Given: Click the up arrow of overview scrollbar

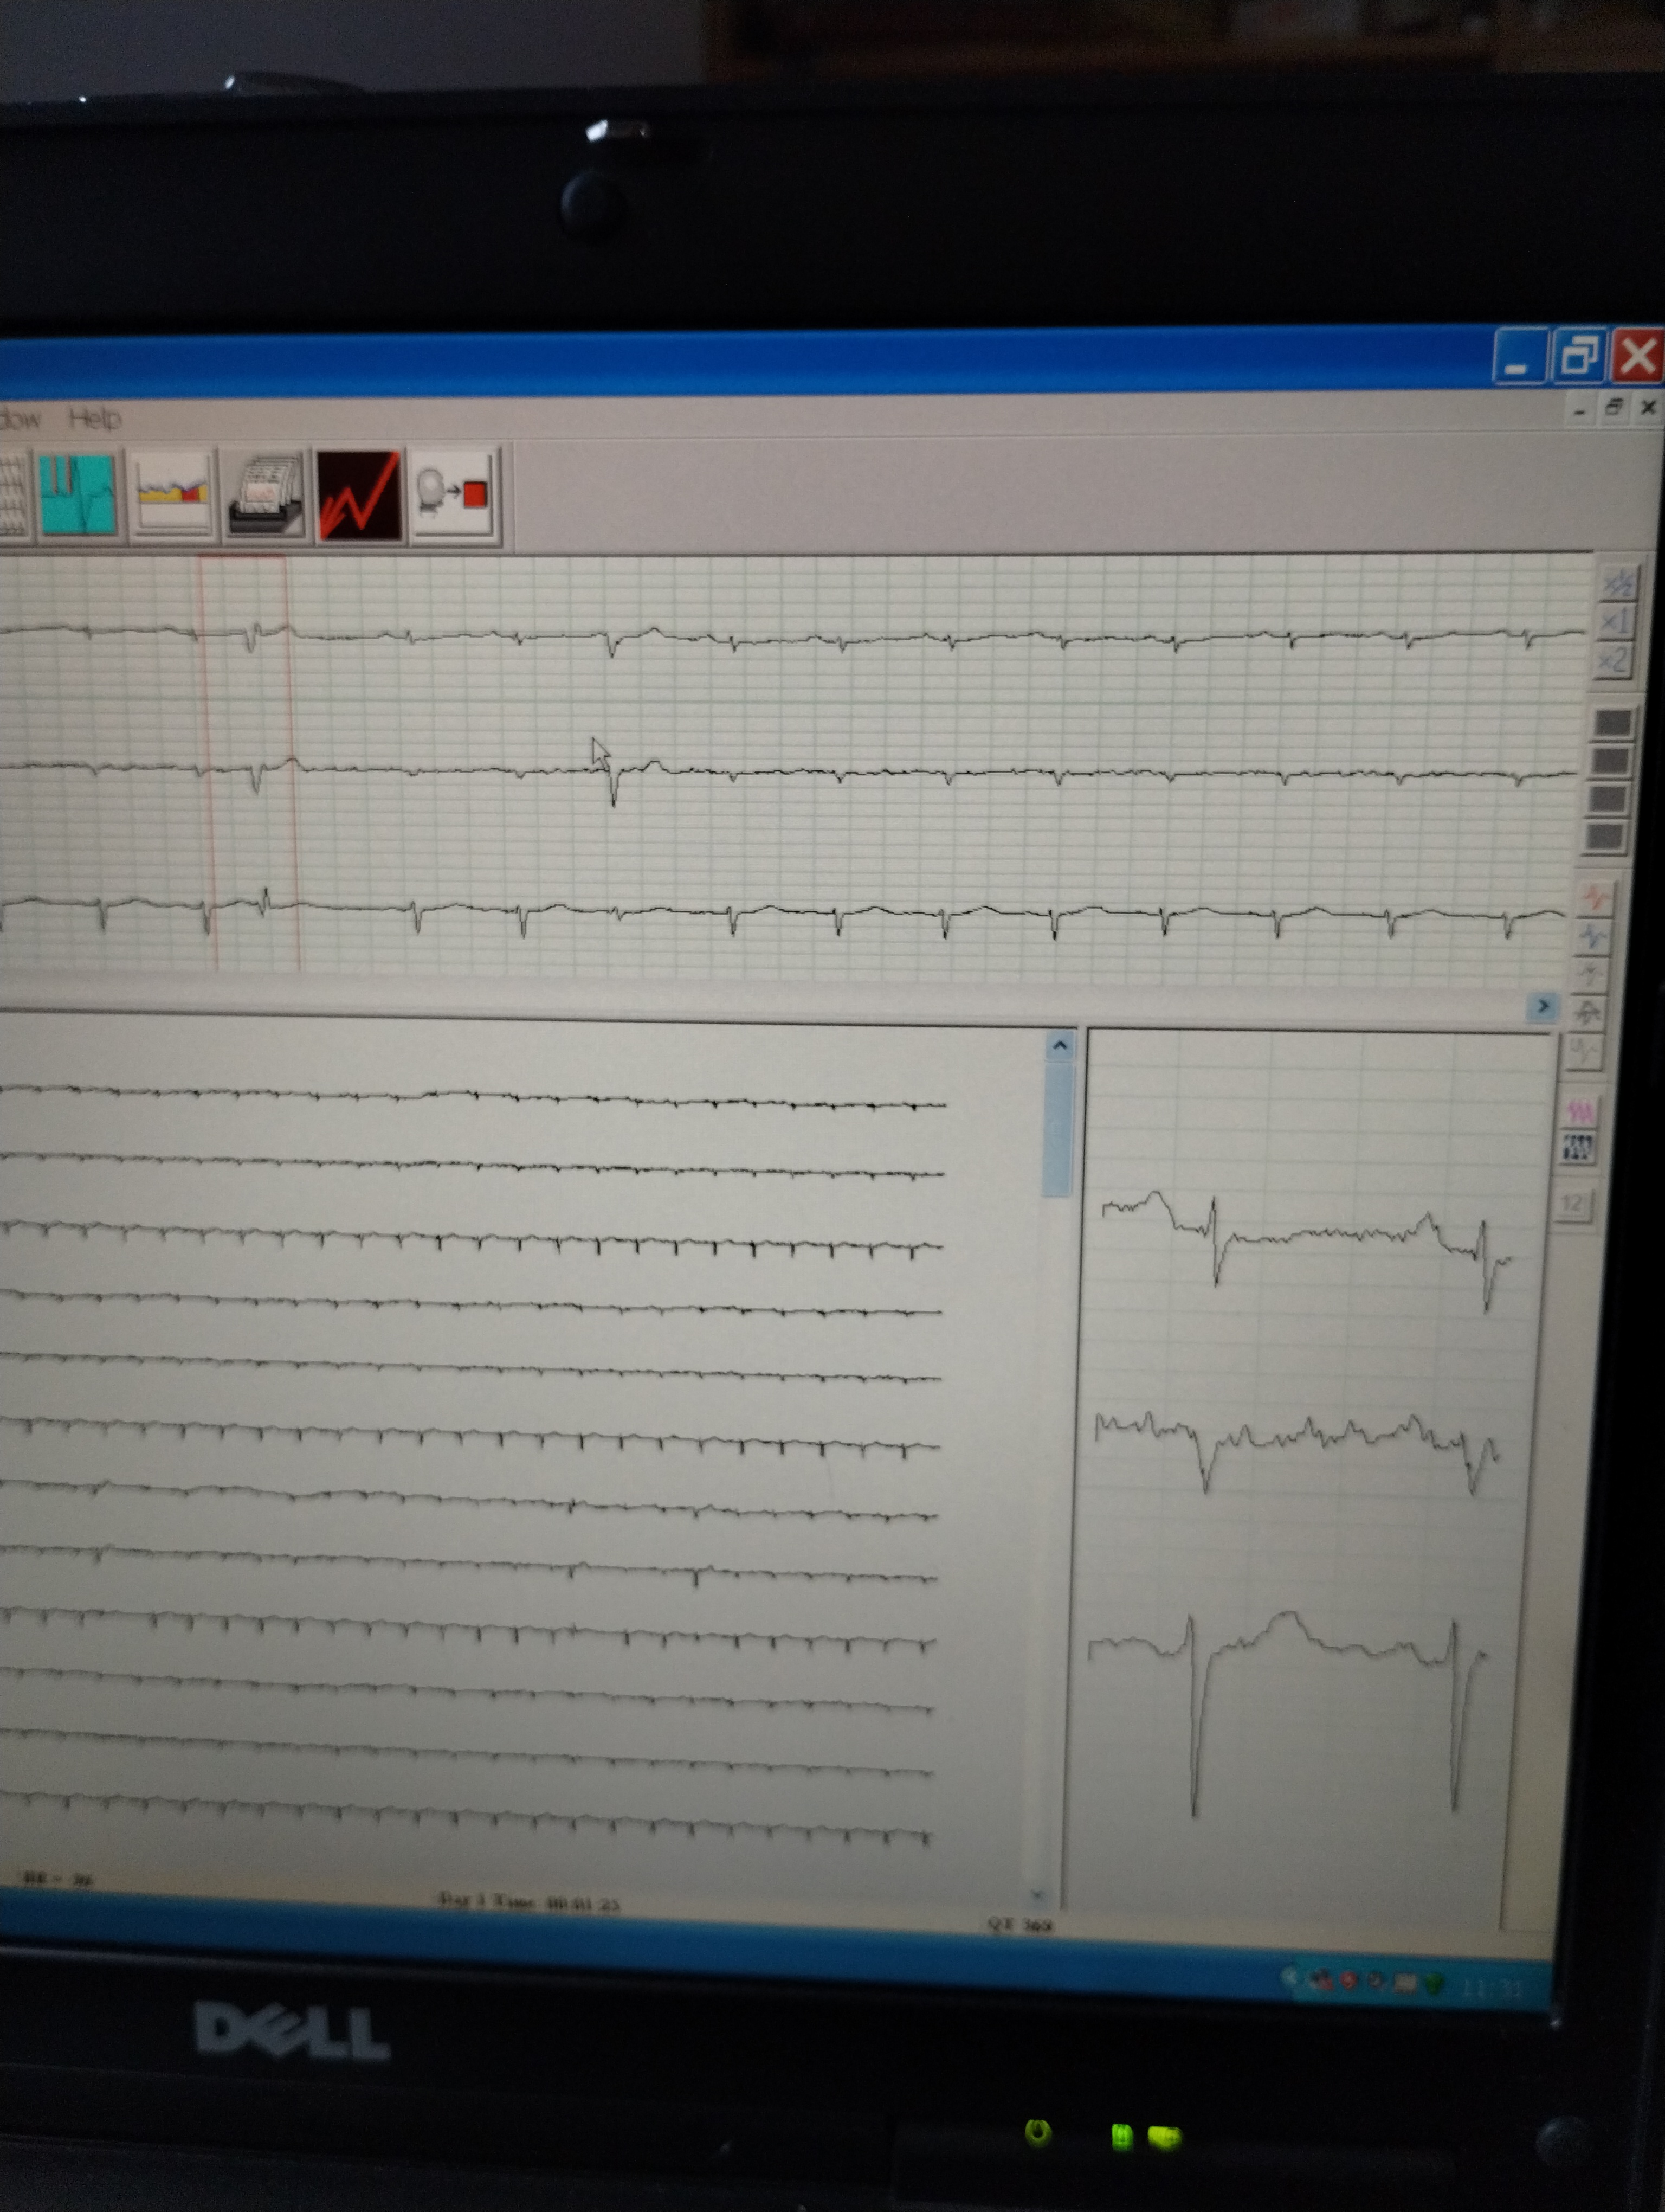Looking at the screenshot, I should tap(1060, 1046).
